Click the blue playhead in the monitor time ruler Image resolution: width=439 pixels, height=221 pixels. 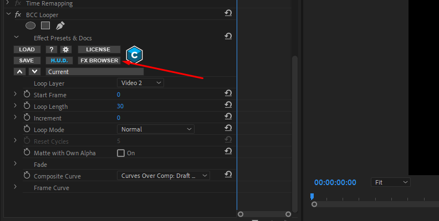click(x=312, y=197)
